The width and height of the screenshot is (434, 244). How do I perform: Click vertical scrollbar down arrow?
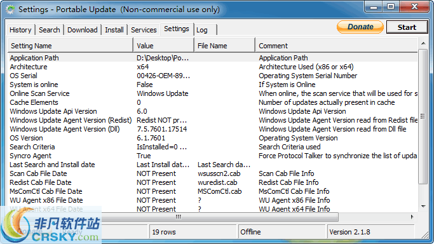[x=423, y=206]
